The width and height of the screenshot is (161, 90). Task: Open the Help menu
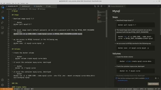click(x=27, y=3)
